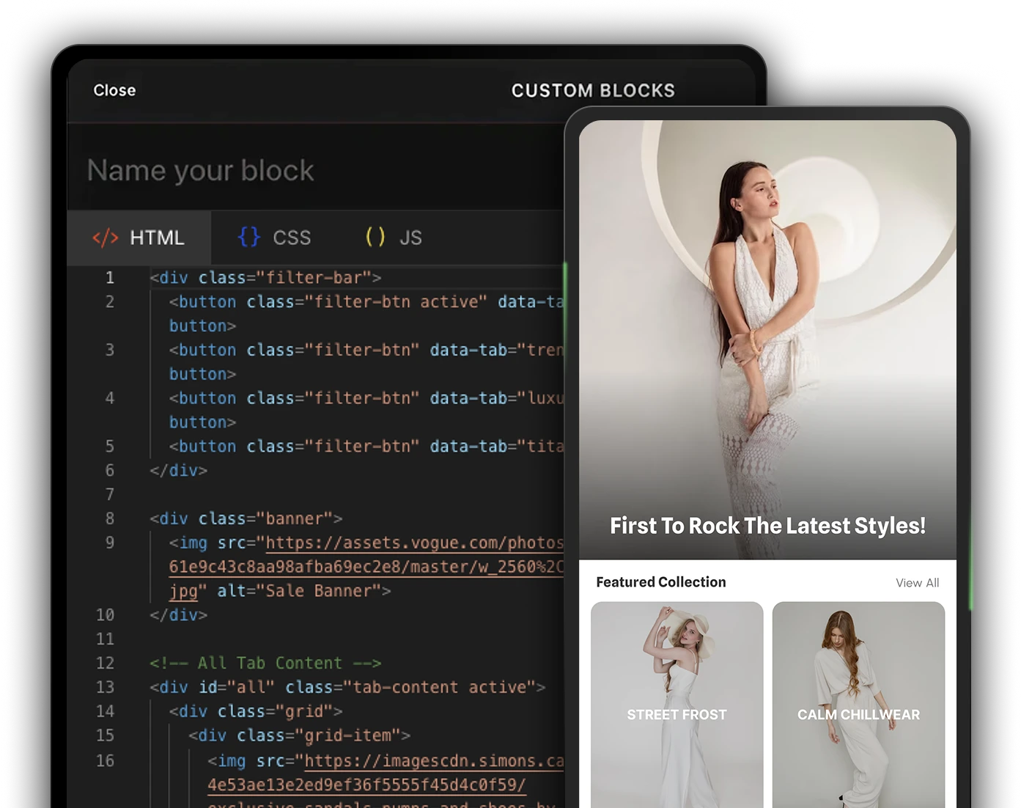
Task: Open the HTML editor tab
Action: click(x=156, y=237)
